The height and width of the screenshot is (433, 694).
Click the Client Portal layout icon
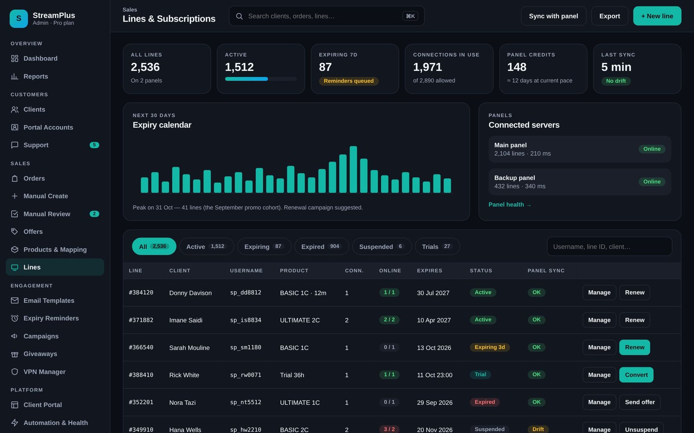coord(15,405)
